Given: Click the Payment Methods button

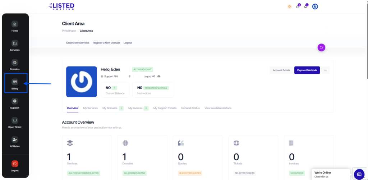Looking at the screenshot, I should pyautogui.click(x=307, y=70).
